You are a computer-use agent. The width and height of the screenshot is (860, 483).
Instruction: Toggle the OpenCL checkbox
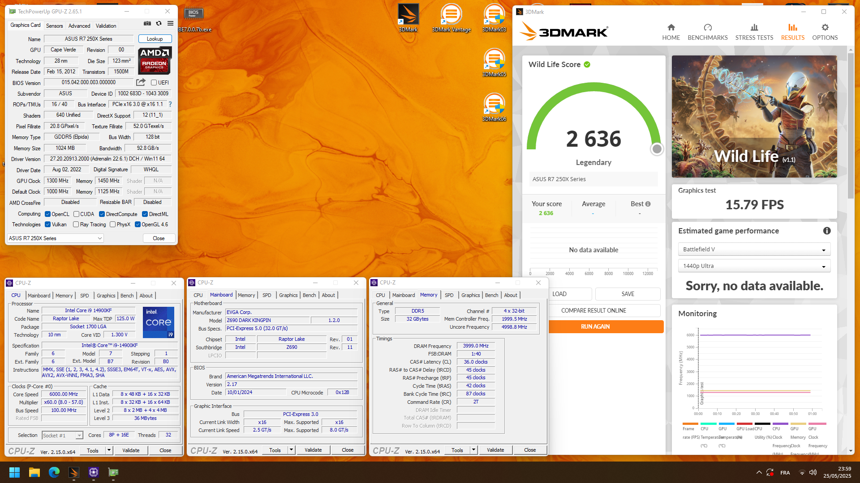point(47,214)
